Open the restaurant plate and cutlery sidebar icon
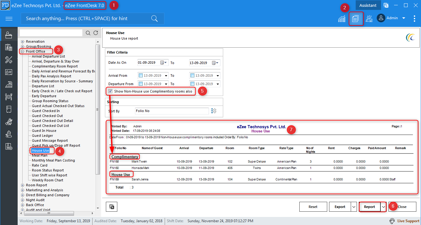Image resolution: width=421 pixels, height=225 pixels. click(x=9, y=97)
